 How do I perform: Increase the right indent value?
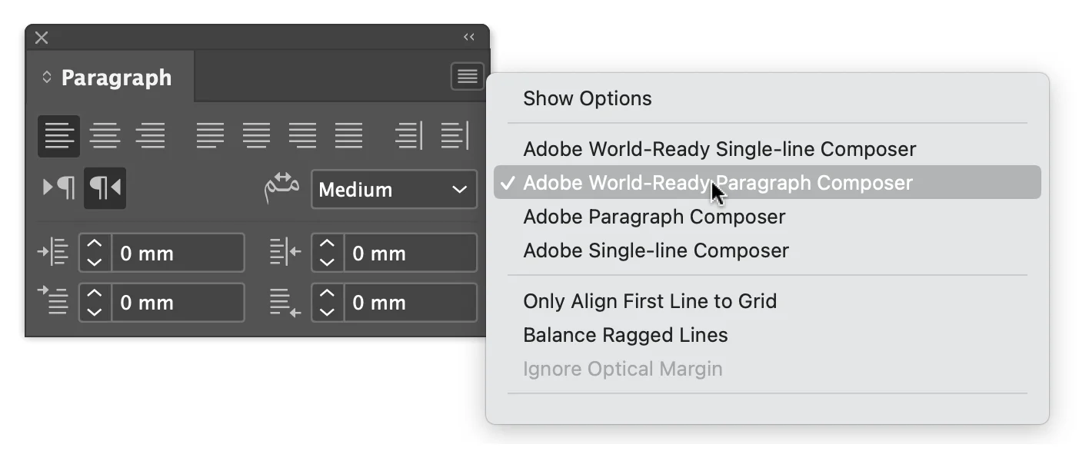click(327, 244)
